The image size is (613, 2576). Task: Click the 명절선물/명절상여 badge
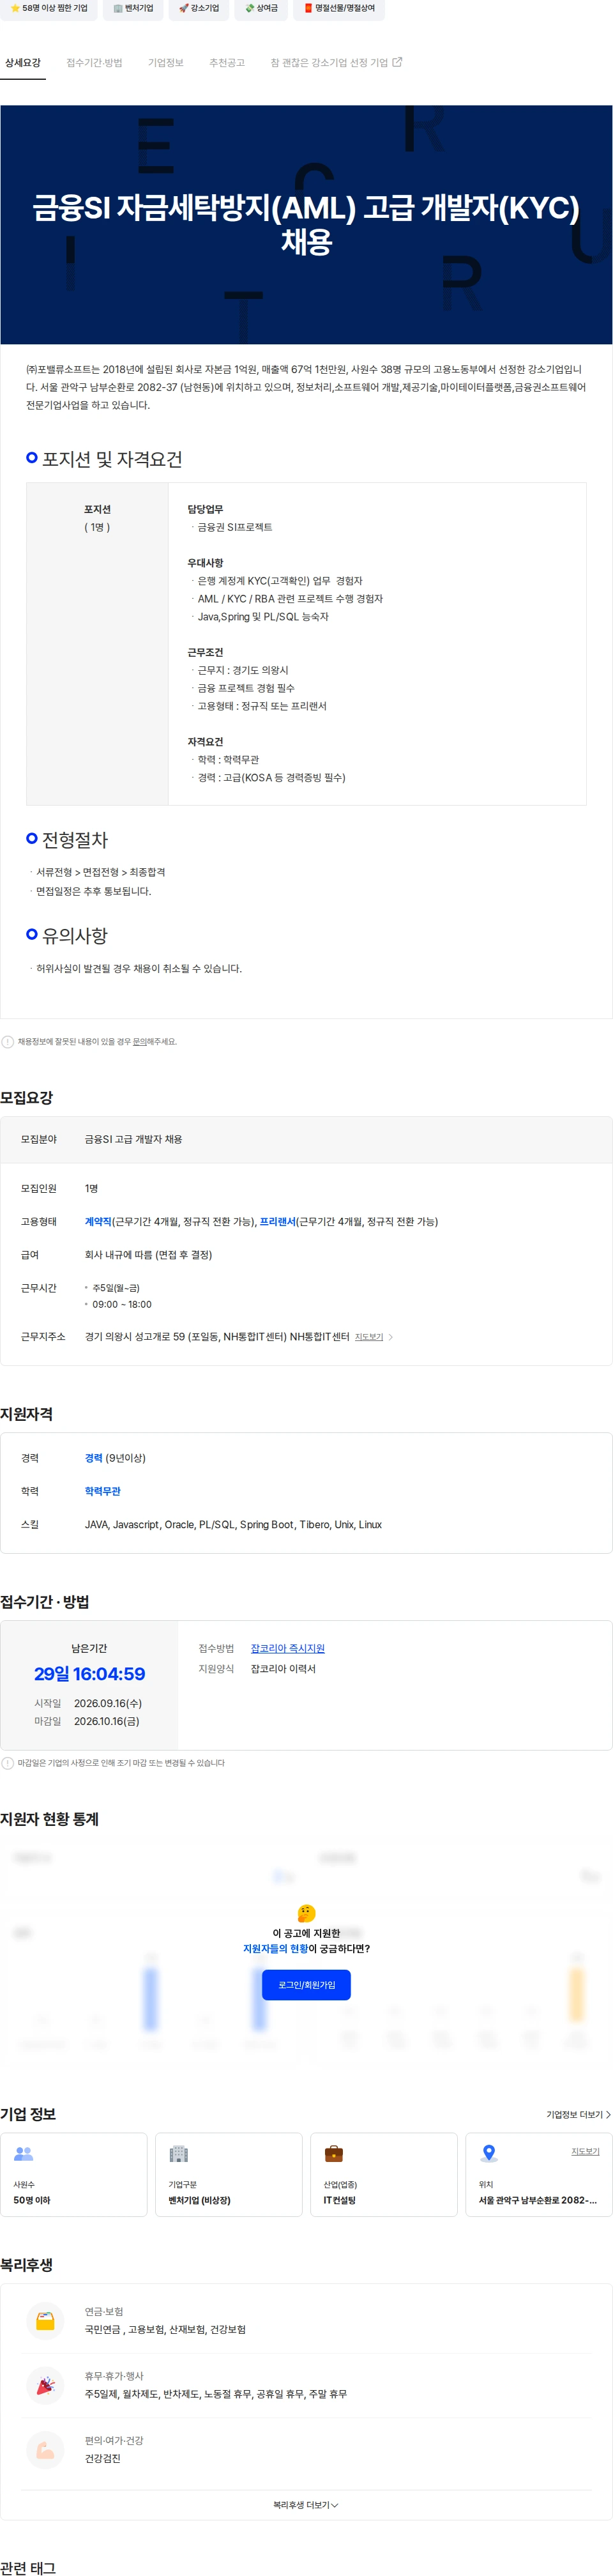(339, 8)
